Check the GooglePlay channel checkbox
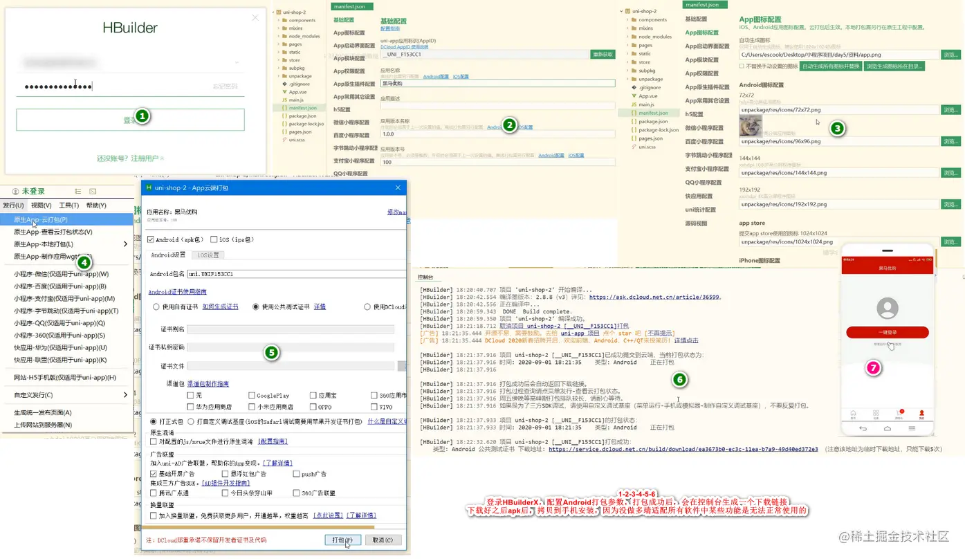This screenshot has height=559, width=965. pos(252,396)
